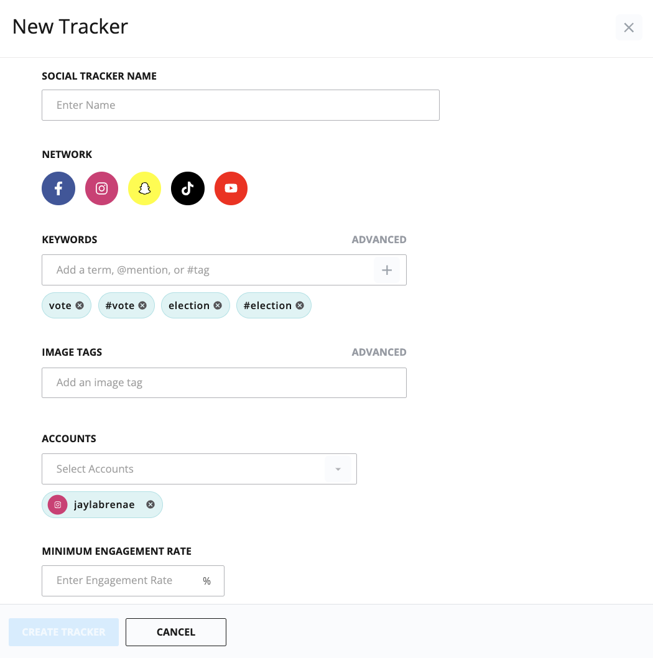Image resolution: width=653 pixels, height=658 pixels.
Task: Click the percent sign in engagement field
Action: point(206,581)
